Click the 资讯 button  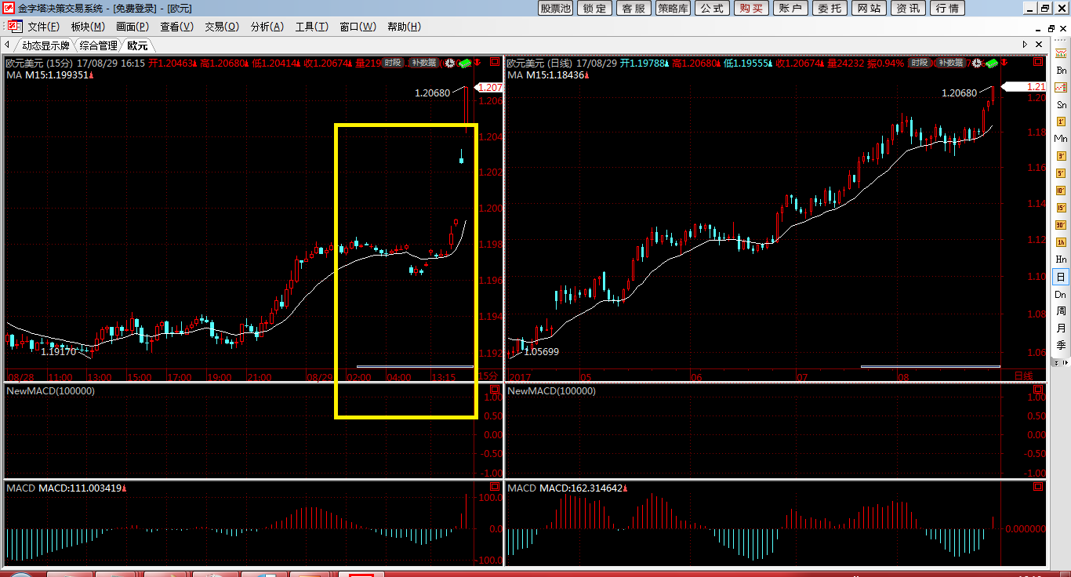(908, 8)
